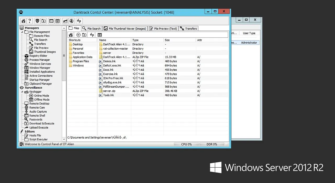Screen dimensions: 335x183
Task: Click the Home icon in main toolbar
Action: coord(24,21)
